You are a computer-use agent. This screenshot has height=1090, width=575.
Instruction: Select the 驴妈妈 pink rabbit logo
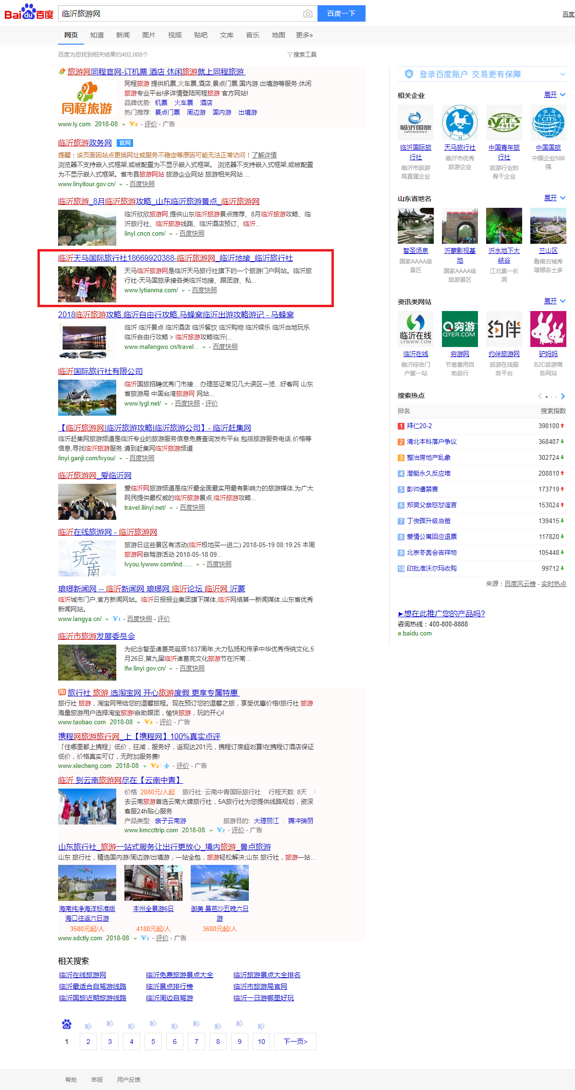pyautogui.click(x=548, y=329)
